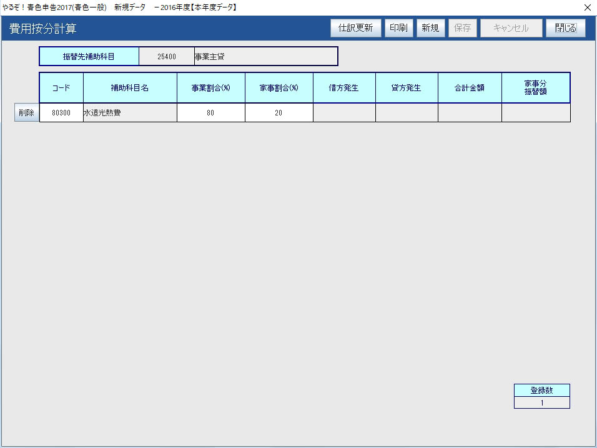Click the empty 借方発生 cell
The height and width of the screenshot is (448, 597).
point(344,113)
